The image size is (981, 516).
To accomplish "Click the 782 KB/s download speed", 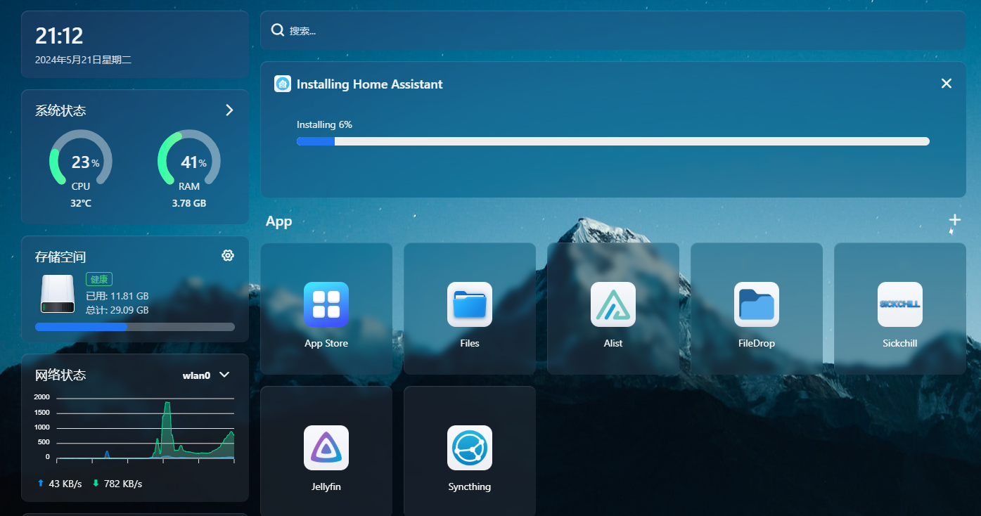I will [x=123, y=484].
